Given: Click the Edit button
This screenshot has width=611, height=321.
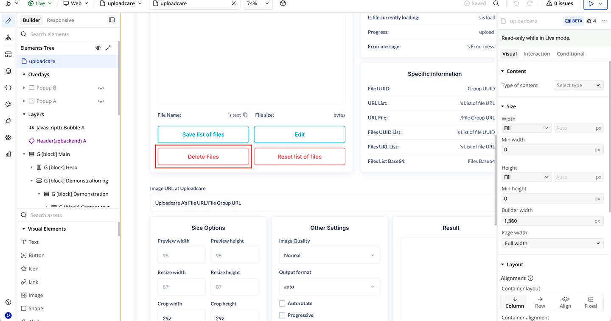Looking at the screenshot, I should coord(300,134).
